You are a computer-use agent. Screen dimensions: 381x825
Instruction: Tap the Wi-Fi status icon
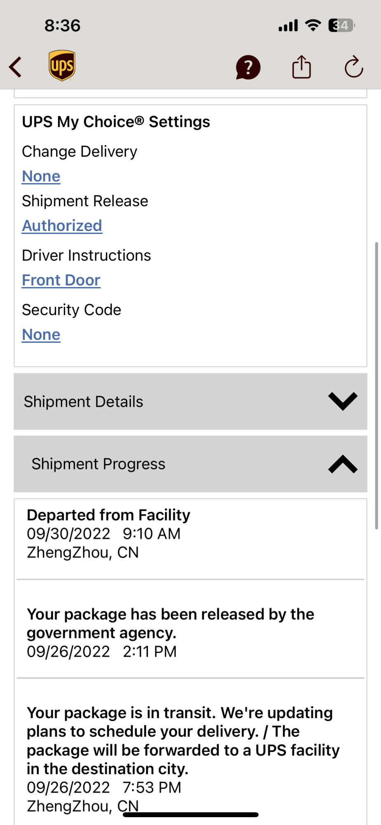[313, 26]
